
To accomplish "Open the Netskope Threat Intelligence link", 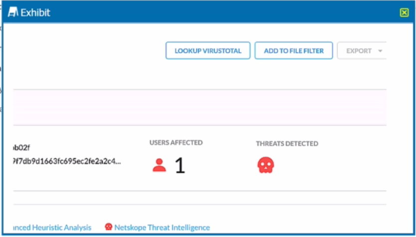I will [162, 228].
